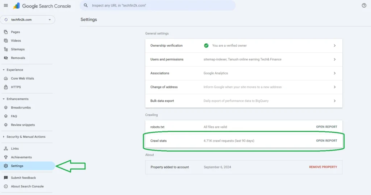371x195 pixels.
Task: Click the green verified checkmark icon
Action: click(206, 46)
